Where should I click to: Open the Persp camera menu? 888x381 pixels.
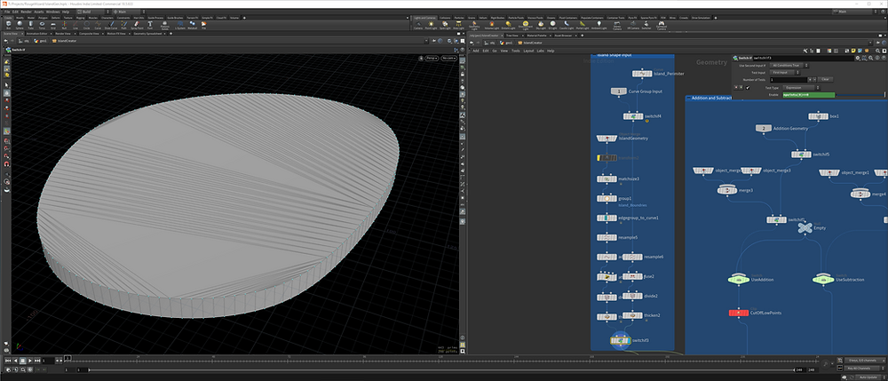point(432,59)
